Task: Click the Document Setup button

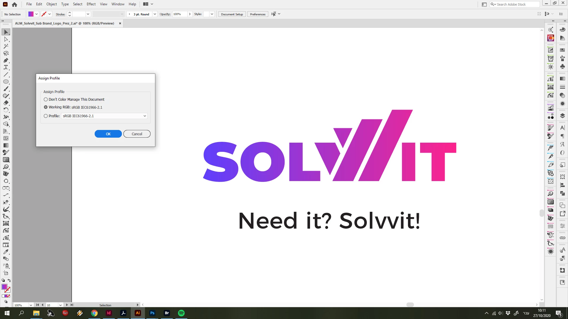Action: coord(232,14)
